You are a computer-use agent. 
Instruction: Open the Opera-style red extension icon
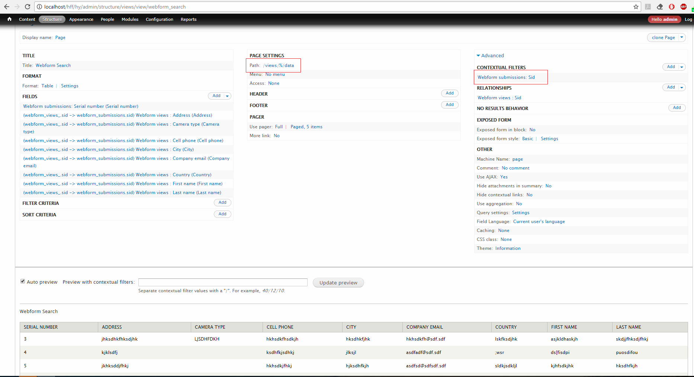672,7
